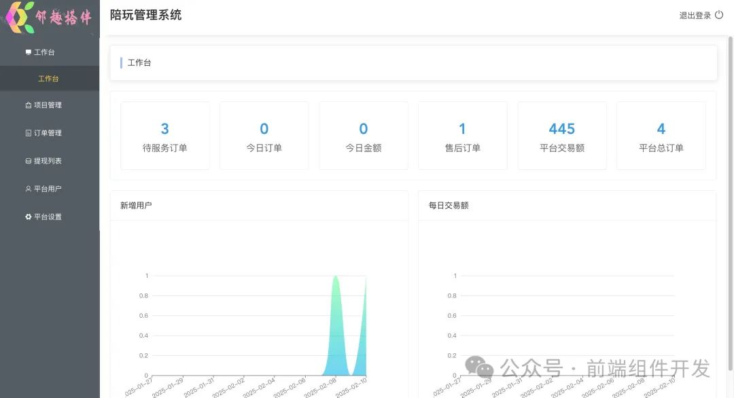
Task: Open 提现列表 menu
Action: (50, 161)
